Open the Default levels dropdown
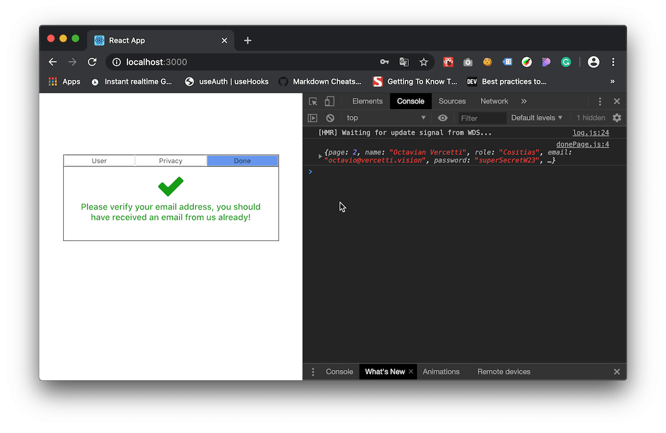The image size is (666, 433). [x=537, y=118]
